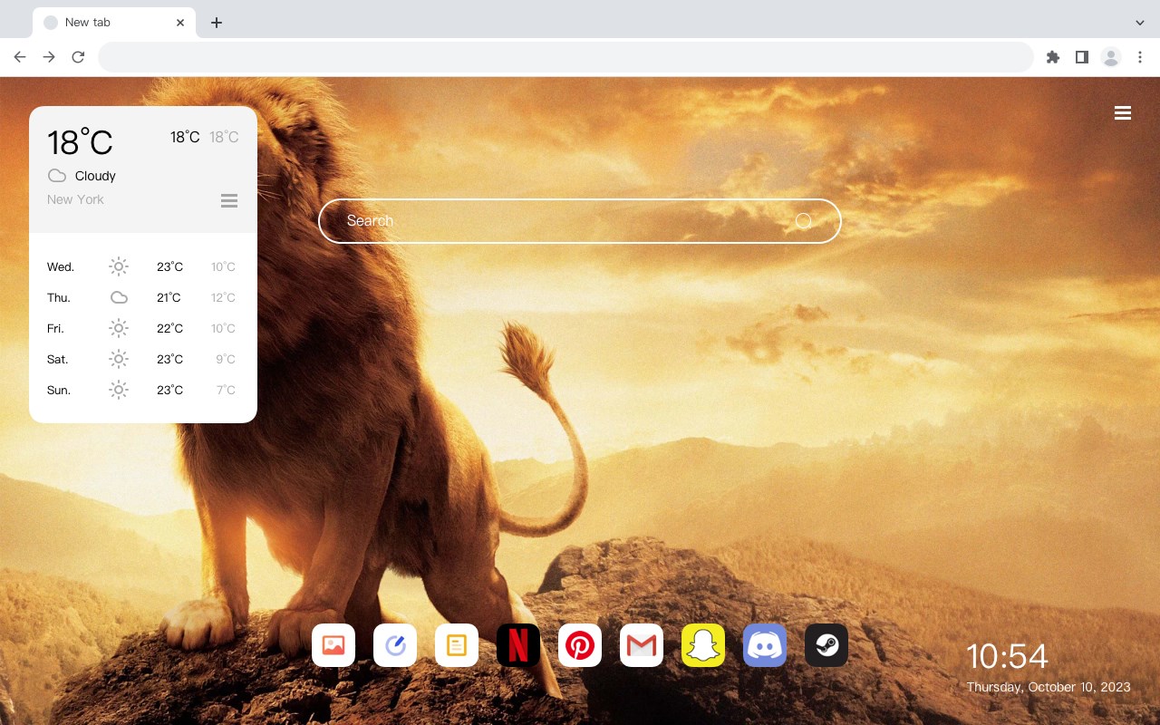Go back with the browser back arrow
The width and height of the screenshot is (1160, 725).
click(x=20, y=57)
